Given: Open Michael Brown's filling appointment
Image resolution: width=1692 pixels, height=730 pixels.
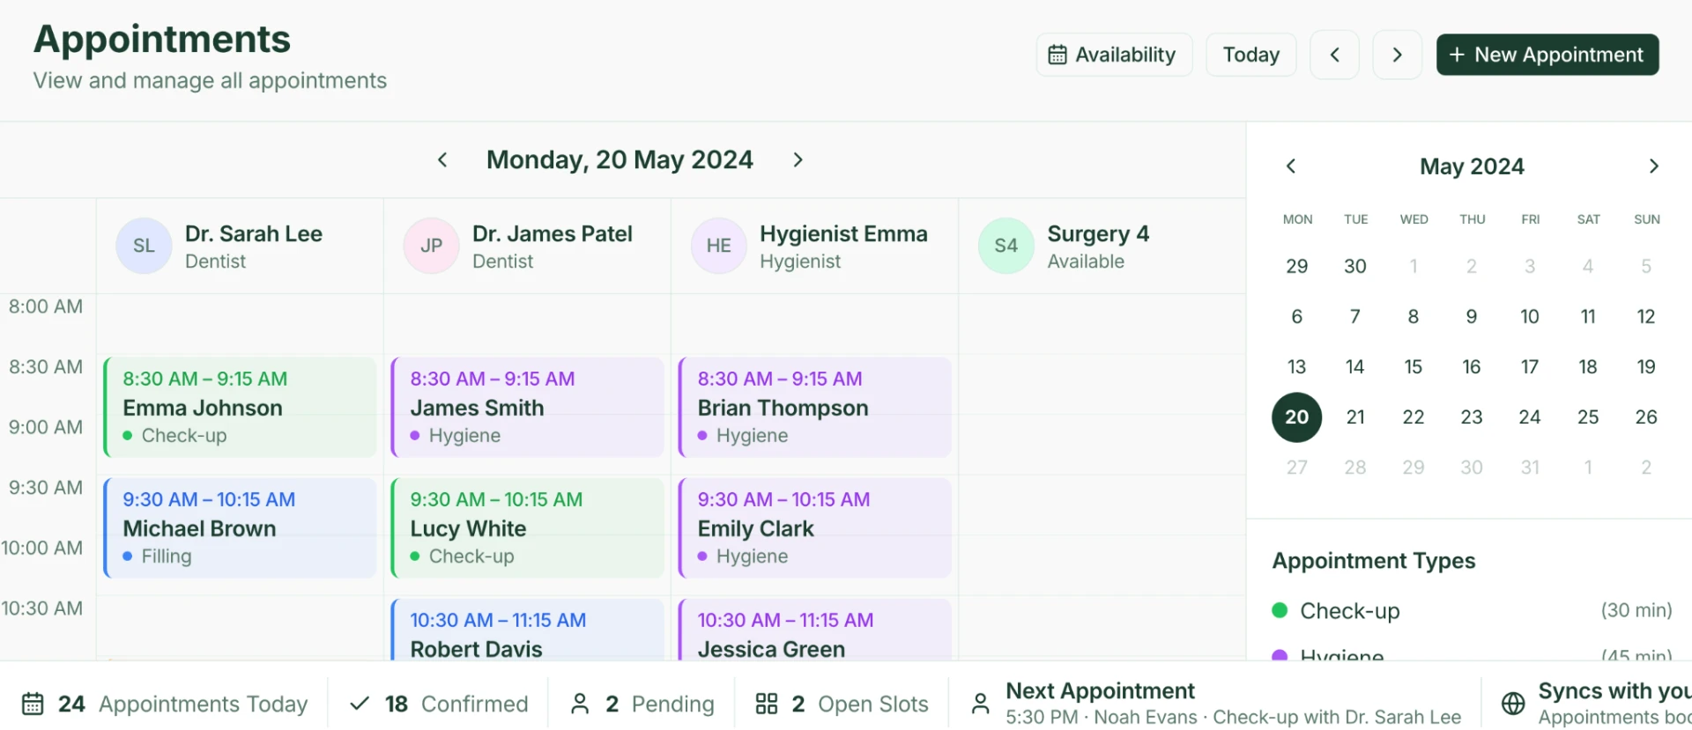Looking at the screenshot, I should pyautogui.click(x=240, y=527).
